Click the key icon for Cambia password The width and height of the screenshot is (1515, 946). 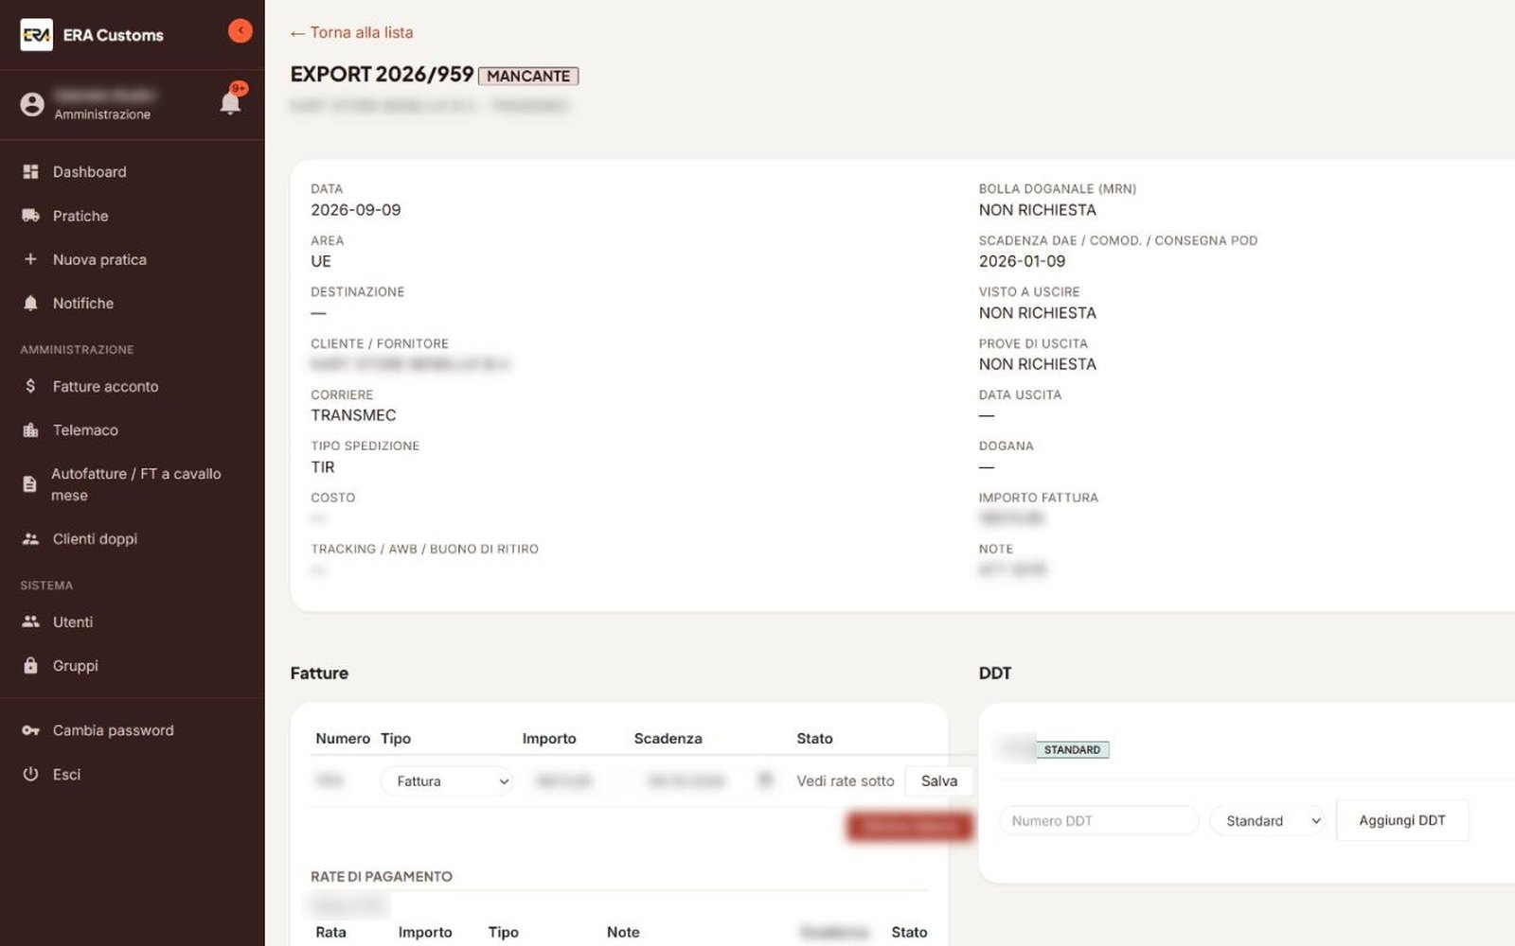coord(30,730)
